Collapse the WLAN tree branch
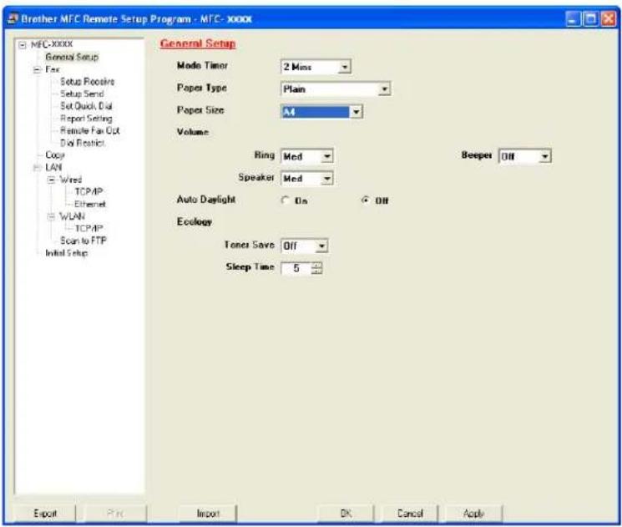 point(52,216)
